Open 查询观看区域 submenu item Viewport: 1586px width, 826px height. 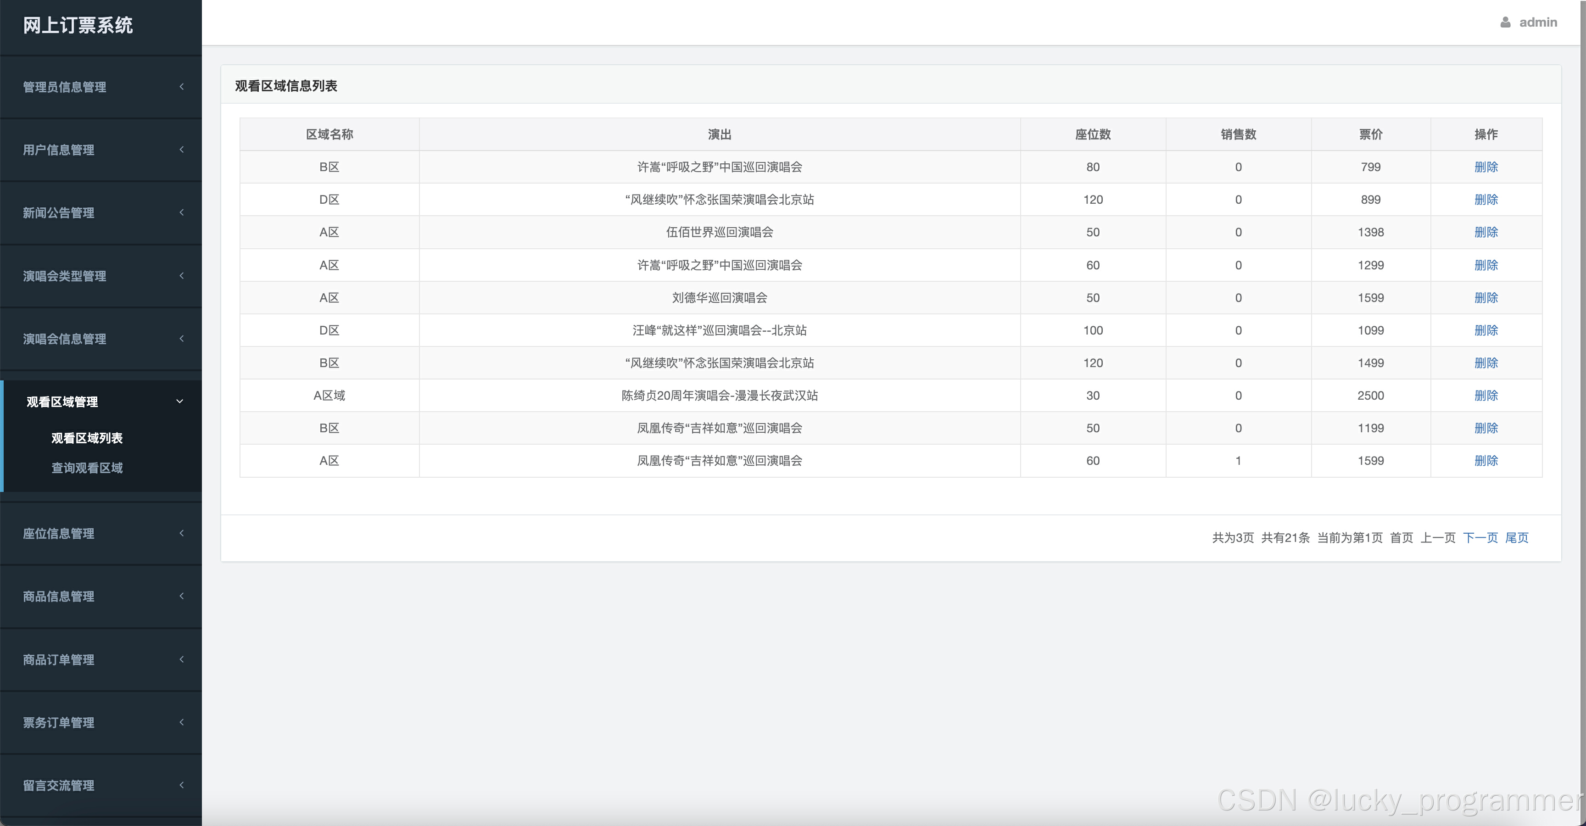click(87, 468)
